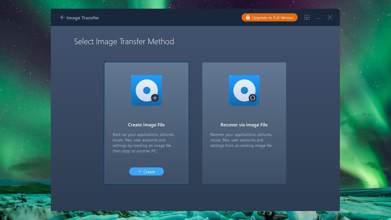The height and width of the screenshot is (220, 391).
Task: Click the Image Transfer breadcrumb label
Action: (x=82, y=18)
